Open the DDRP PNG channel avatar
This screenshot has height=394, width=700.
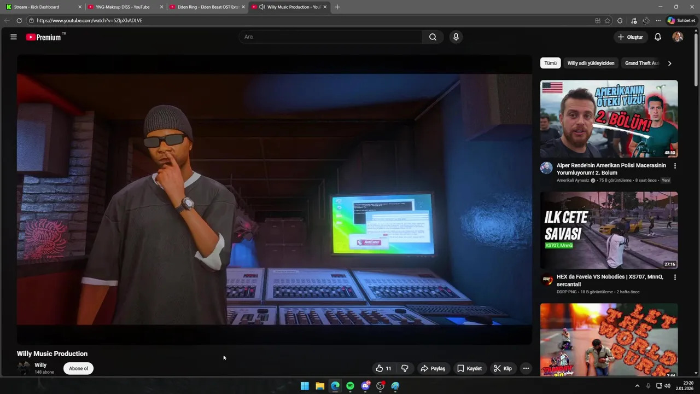tap(546, 280)
